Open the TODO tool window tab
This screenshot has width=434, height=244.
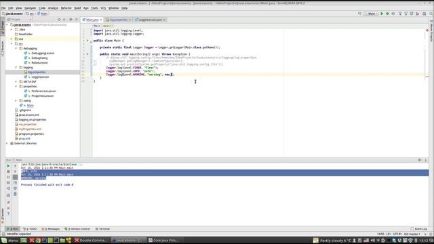[x=30, y=229]
